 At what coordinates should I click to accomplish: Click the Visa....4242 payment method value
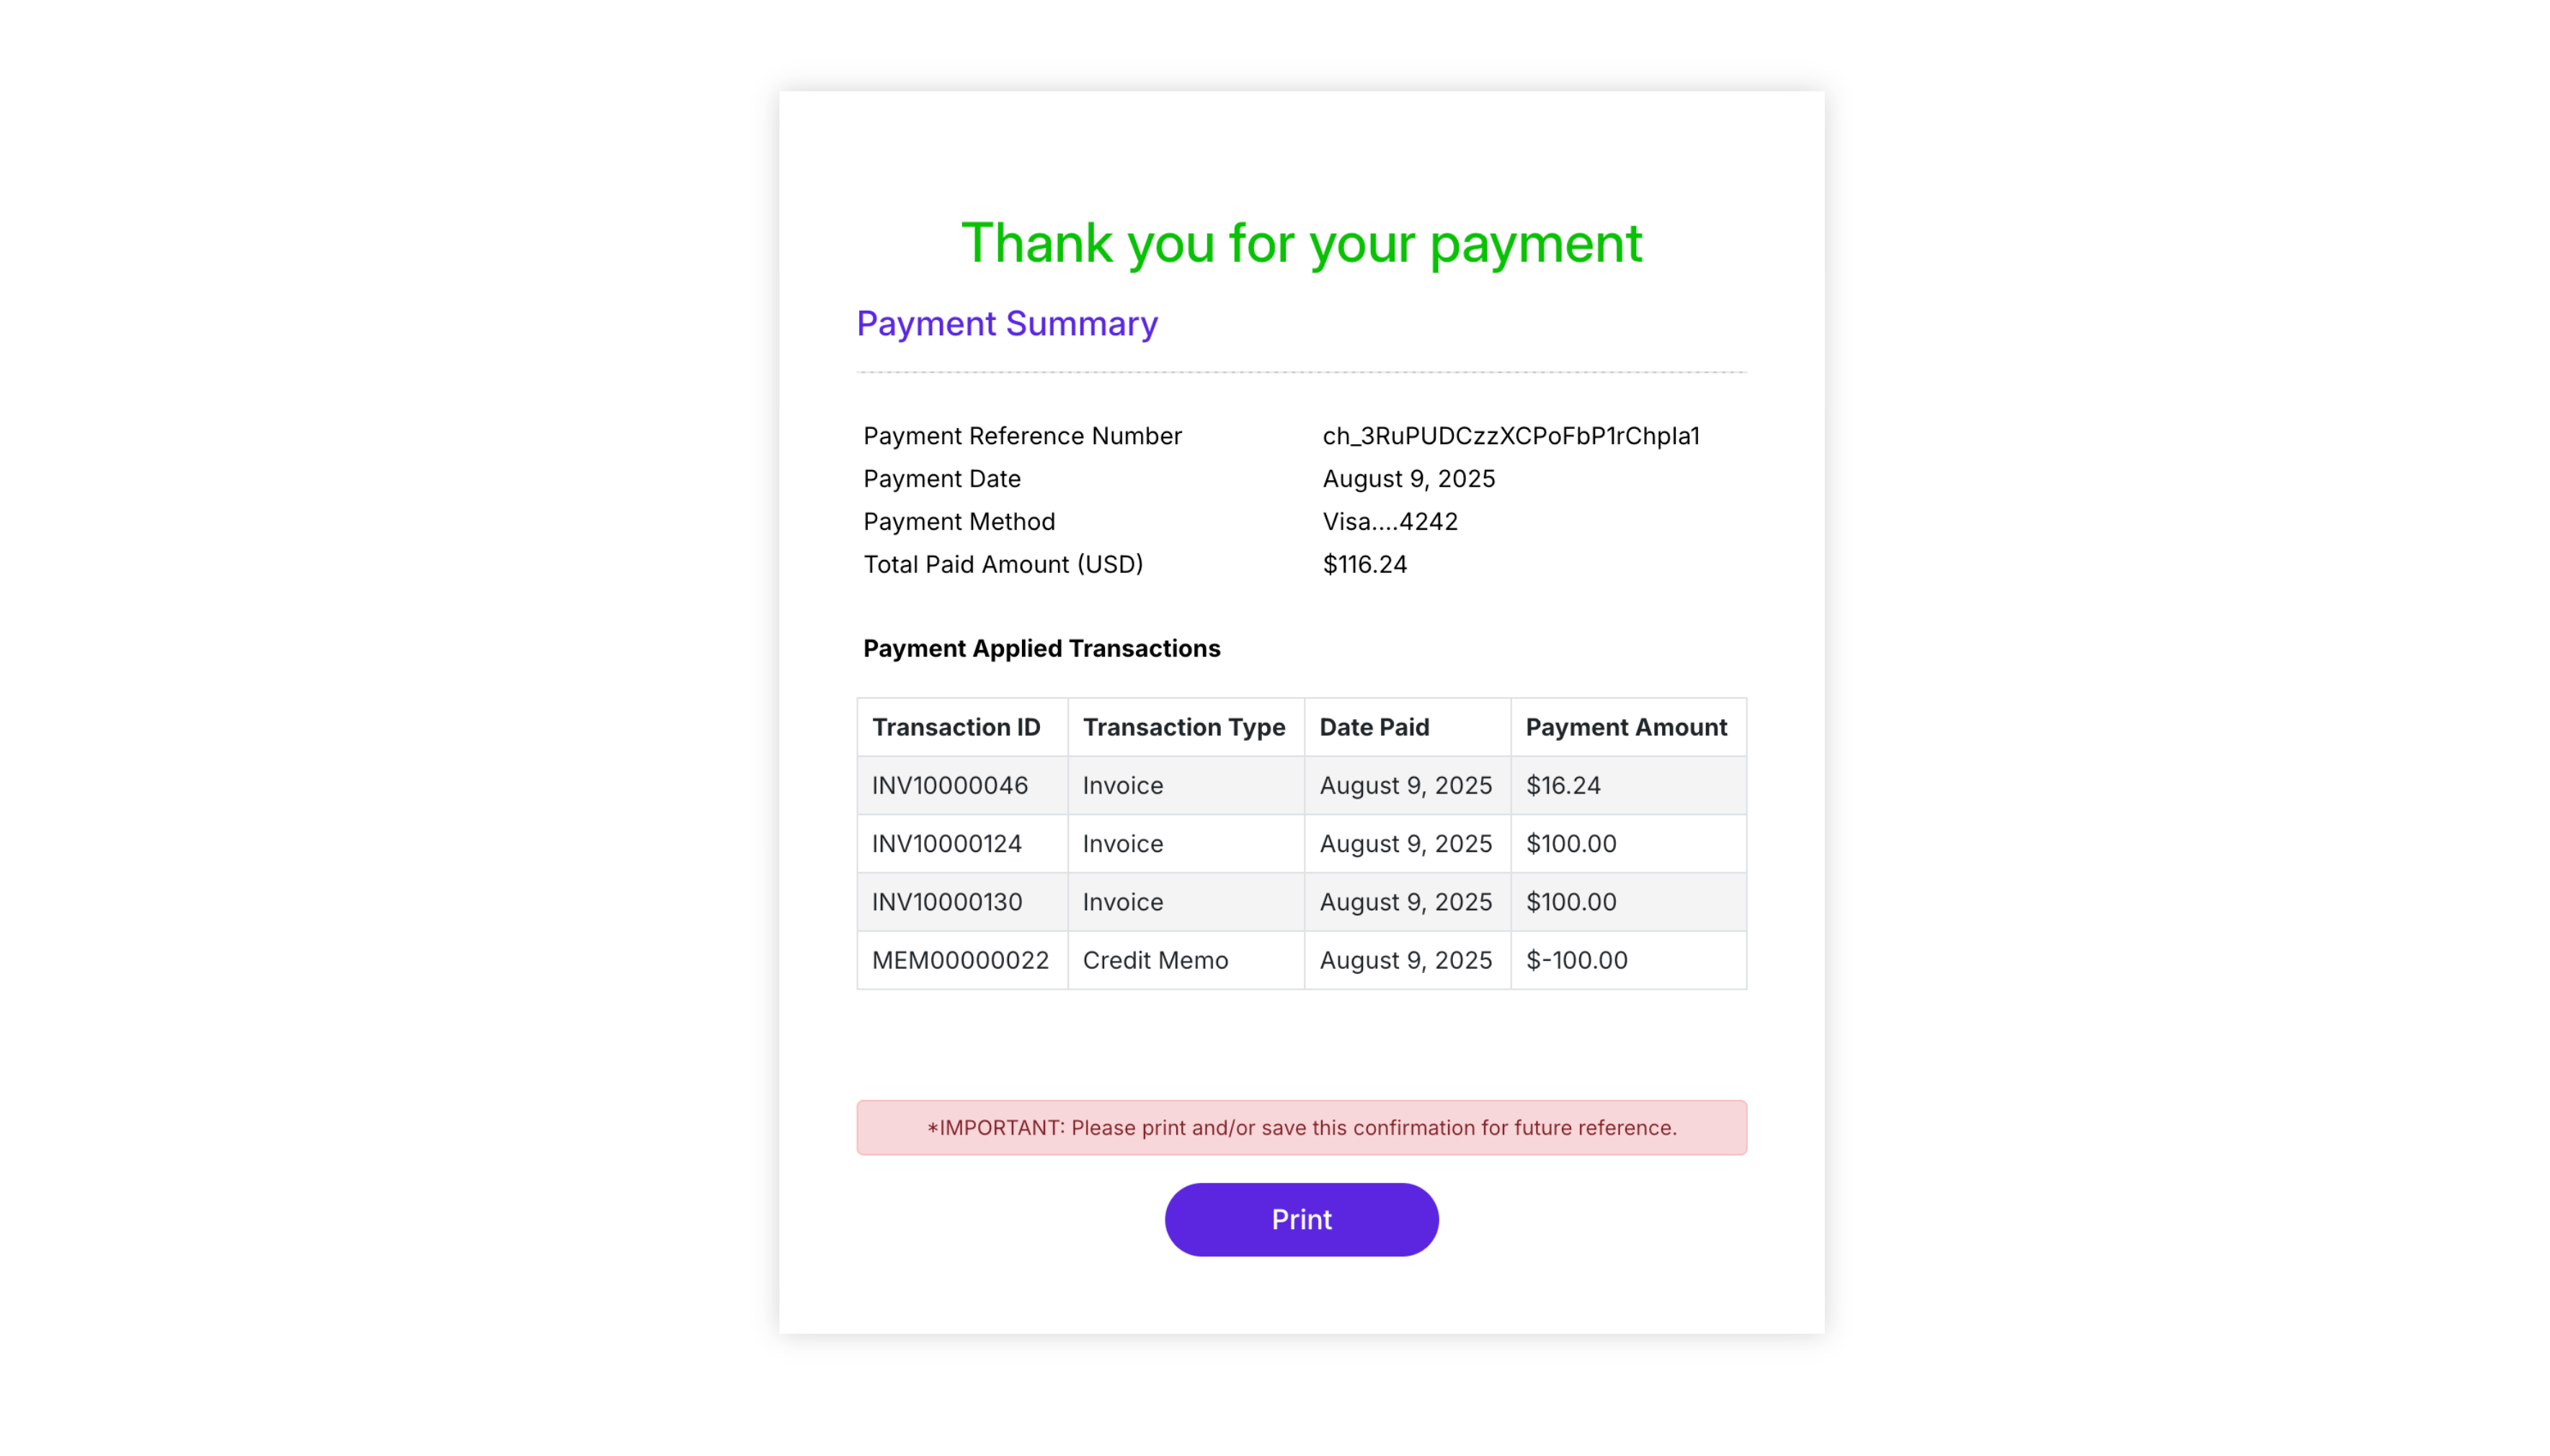click(x=1390, y=521)
